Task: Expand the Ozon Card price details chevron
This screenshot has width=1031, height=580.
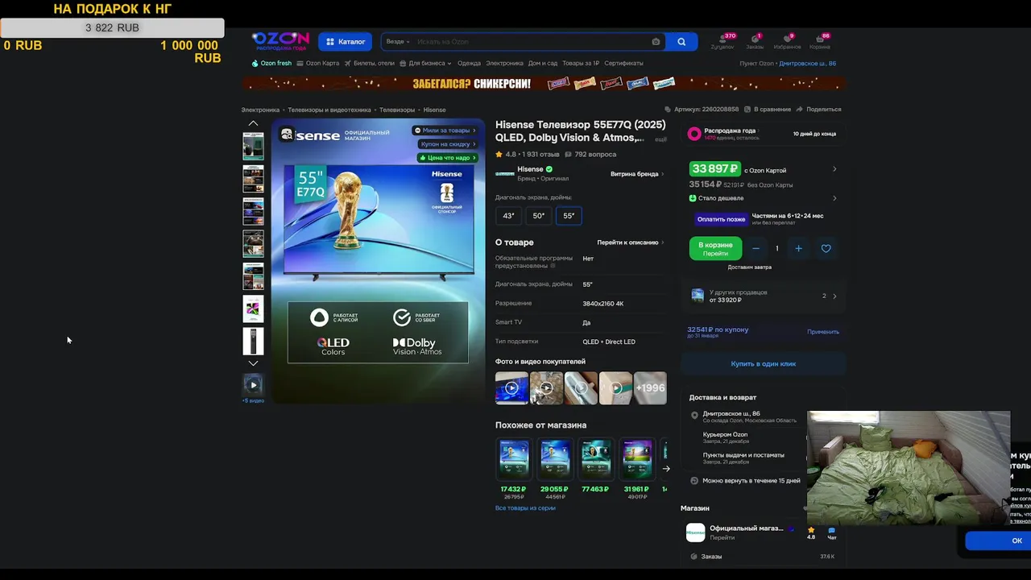Action: click(834, 169)
